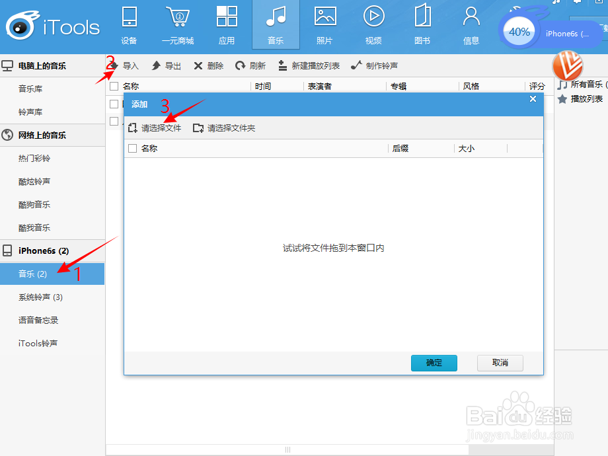Close the 添加 dialog with X
Image resolution: width=608 pixels, height=456 pixels.
click(533, 99)
